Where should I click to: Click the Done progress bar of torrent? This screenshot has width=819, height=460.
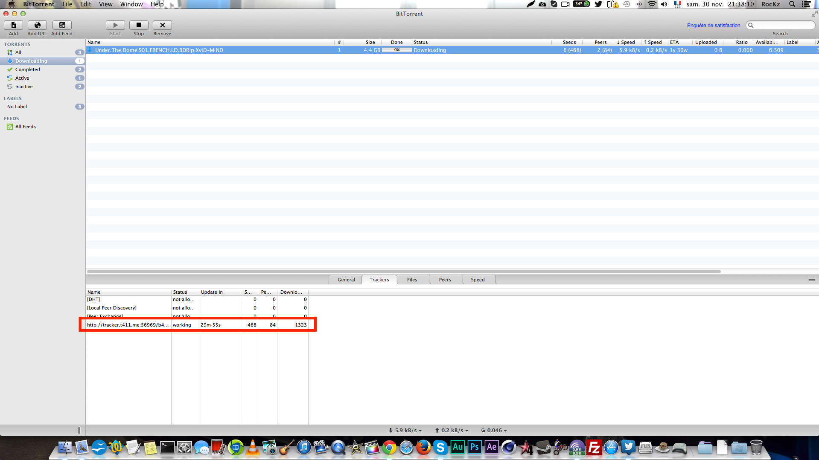click(396, 50)
